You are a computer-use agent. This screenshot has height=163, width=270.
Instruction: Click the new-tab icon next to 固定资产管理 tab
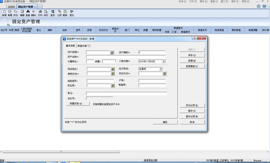pyautogui.click(x=40, y=7)
